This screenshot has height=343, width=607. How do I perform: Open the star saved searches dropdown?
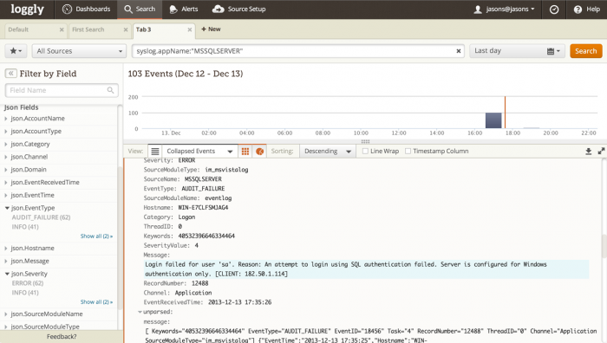[16, 51]
